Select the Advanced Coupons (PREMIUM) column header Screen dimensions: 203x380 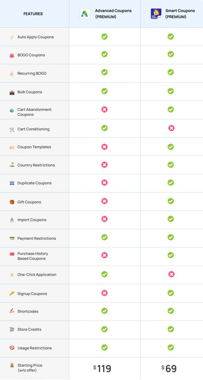[x=105, y=14]
